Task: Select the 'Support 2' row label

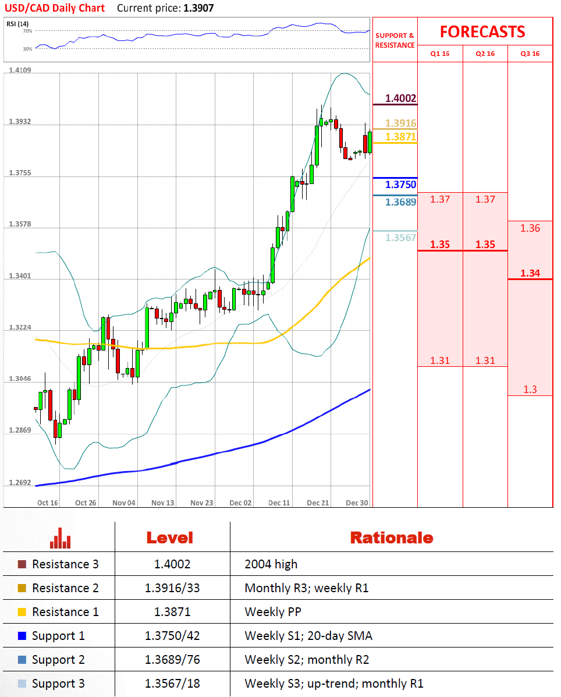Action: tap(58, 660)
